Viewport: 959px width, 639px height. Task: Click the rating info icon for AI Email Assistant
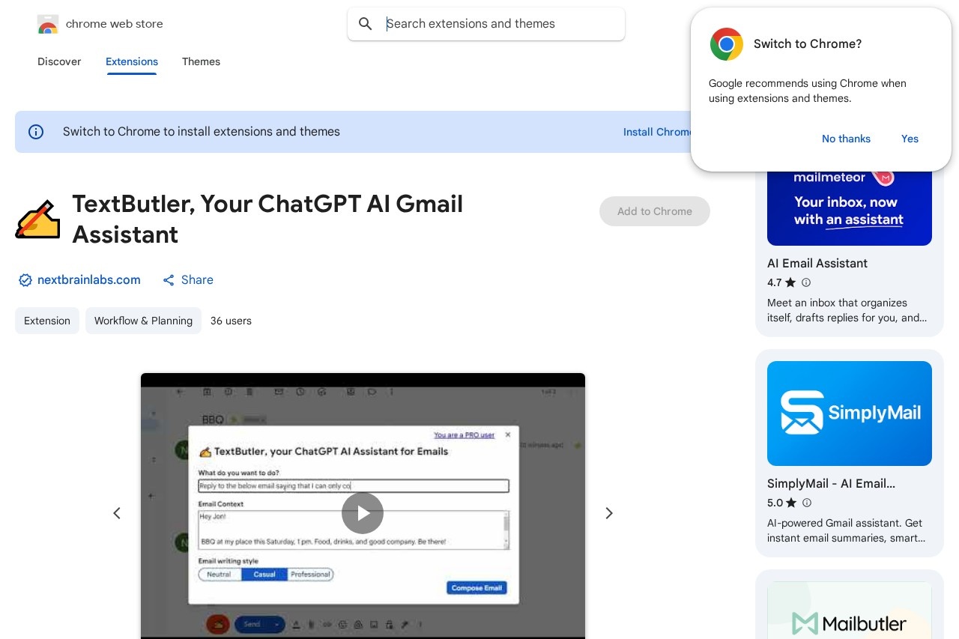806,282
